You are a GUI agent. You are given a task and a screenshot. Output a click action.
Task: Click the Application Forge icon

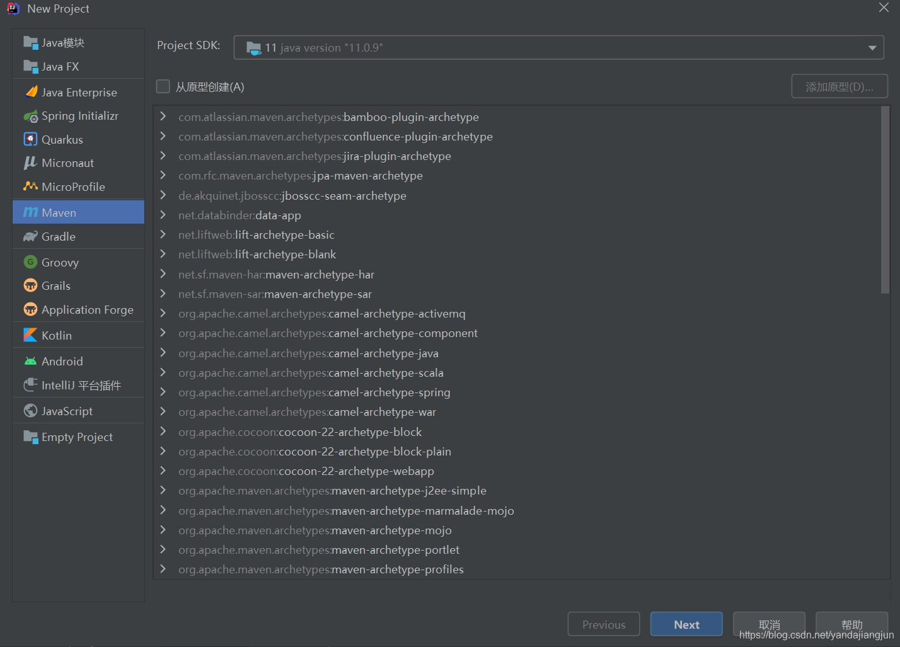click(x=30, y=309)
